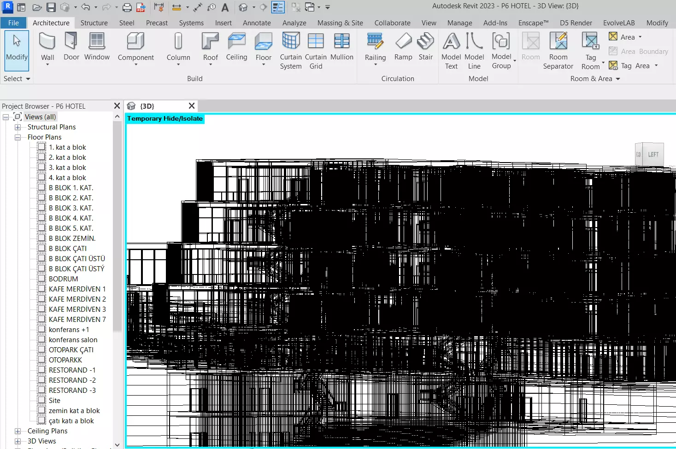Select the Mullion tool
Screen dimensions: 676x449
tap(342, 46)
